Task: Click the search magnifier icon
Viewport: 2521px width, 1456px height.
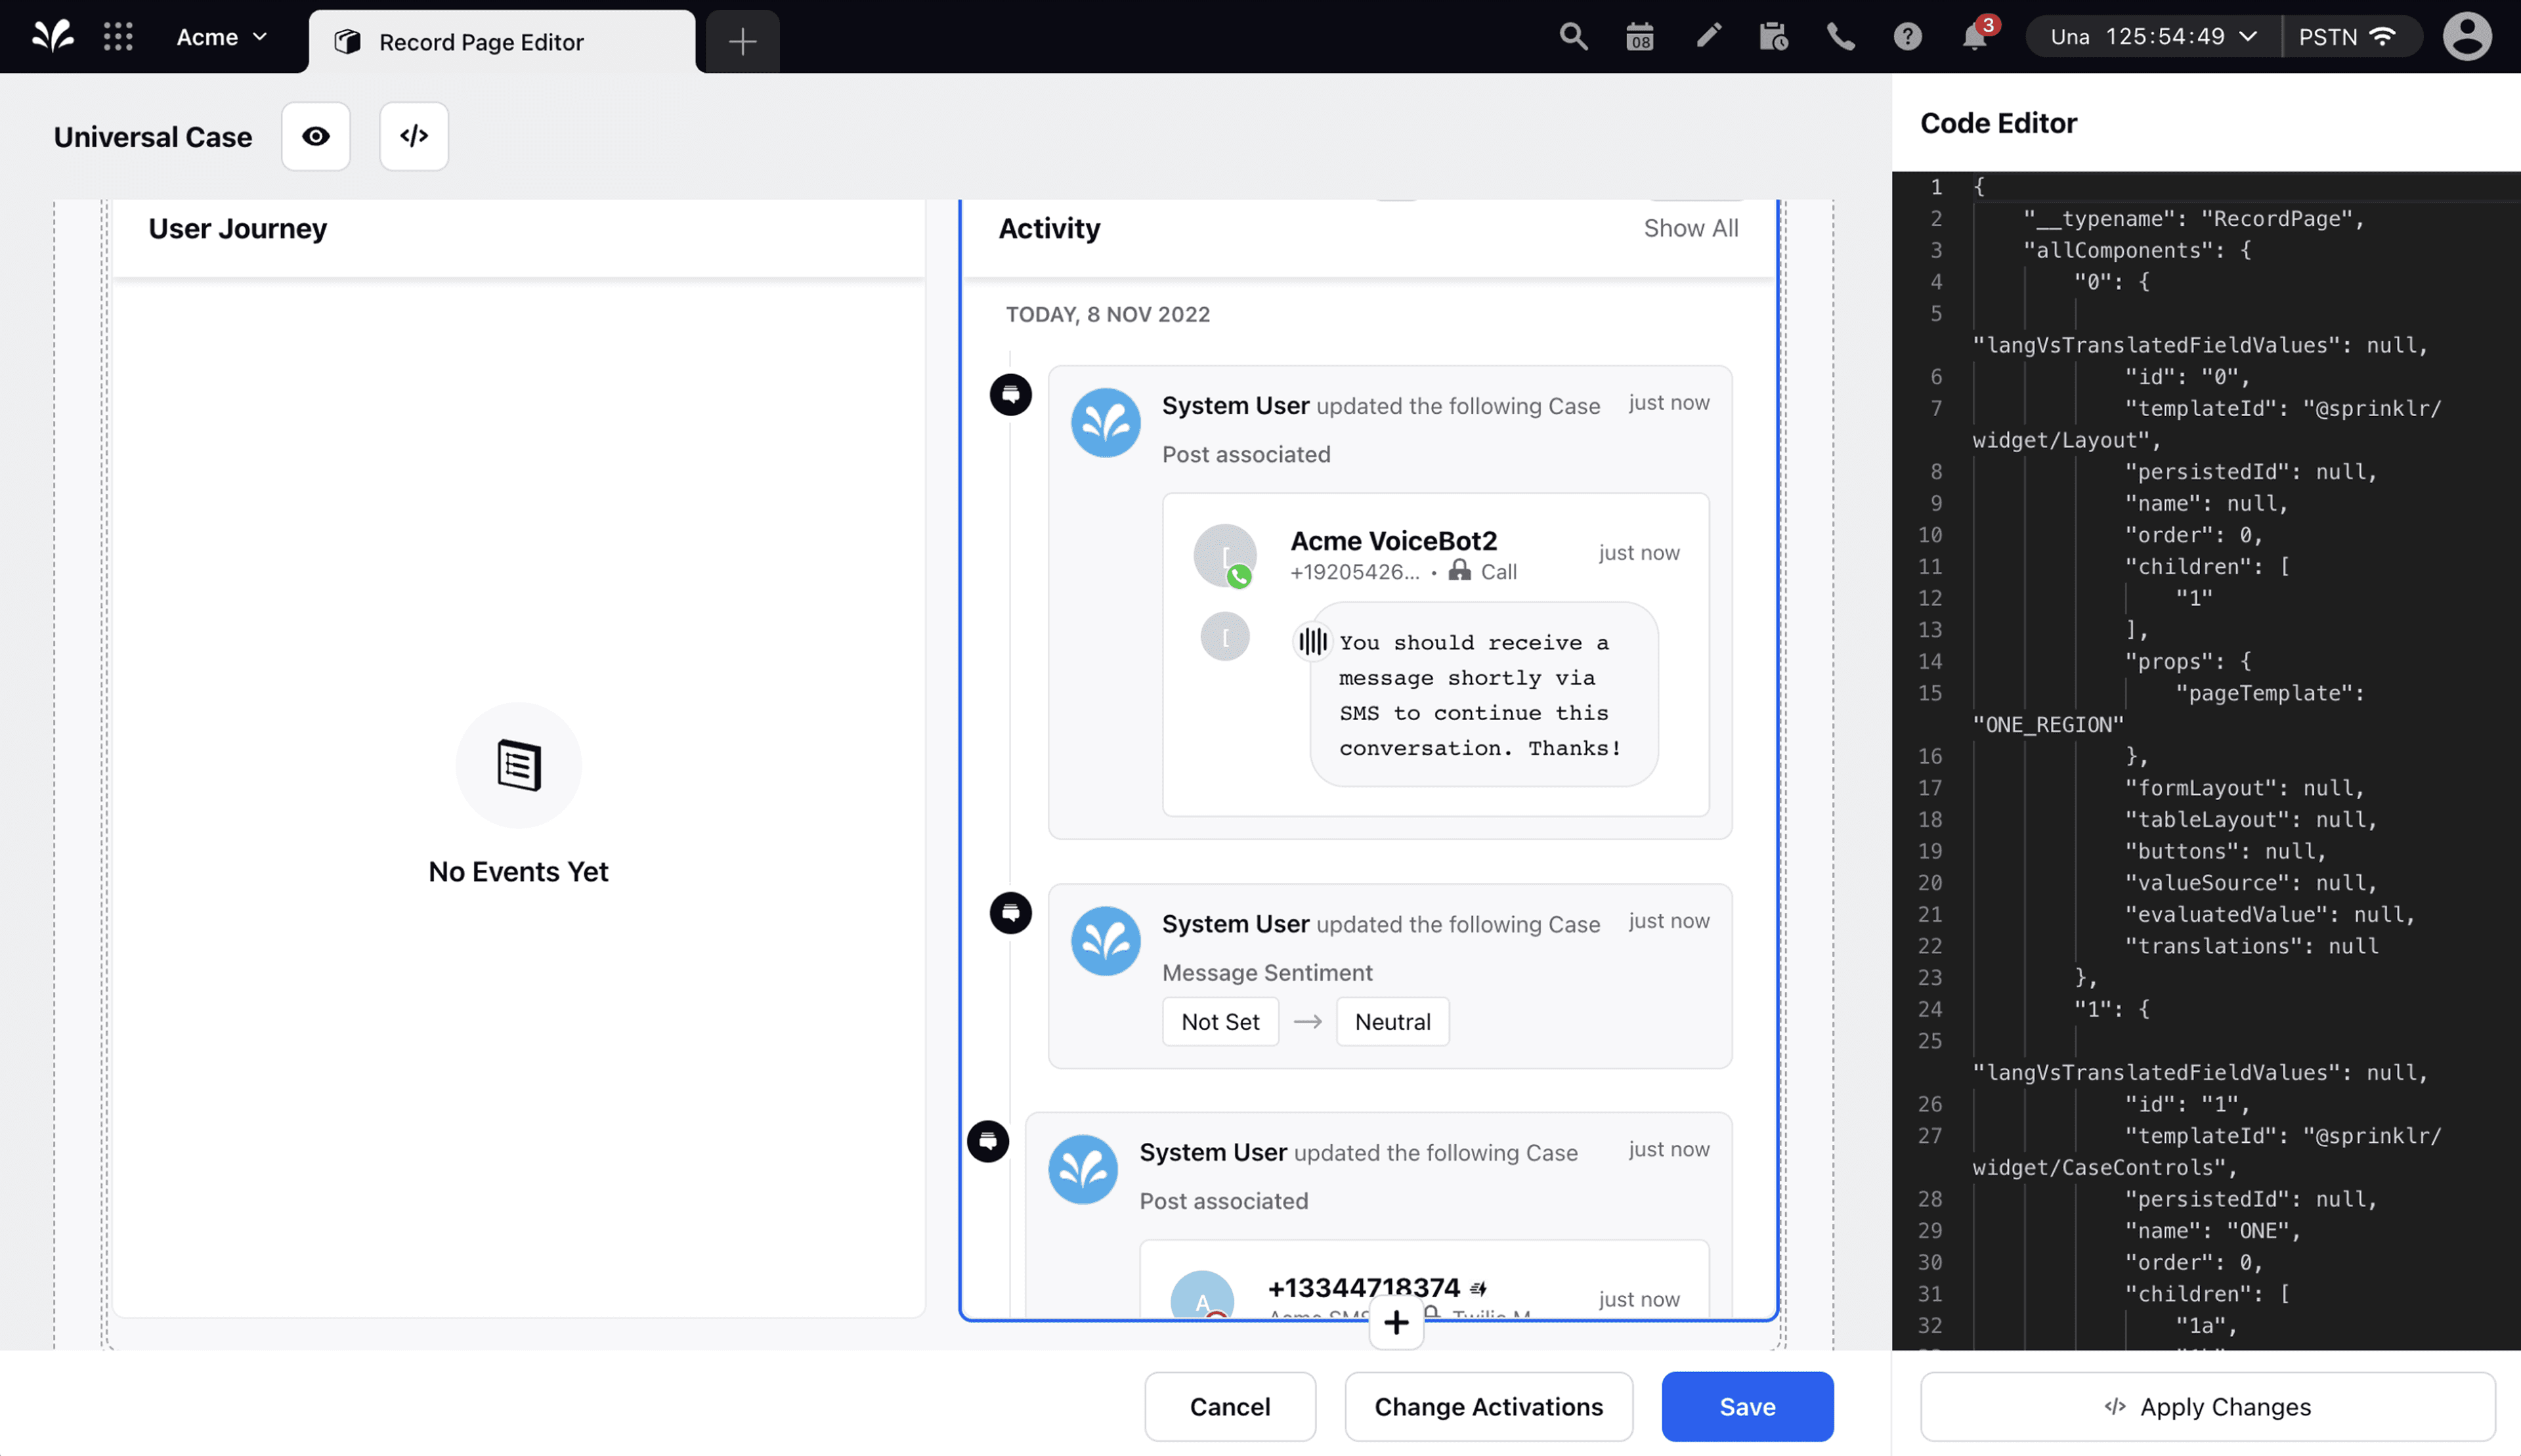Action: coord(1573,37)
